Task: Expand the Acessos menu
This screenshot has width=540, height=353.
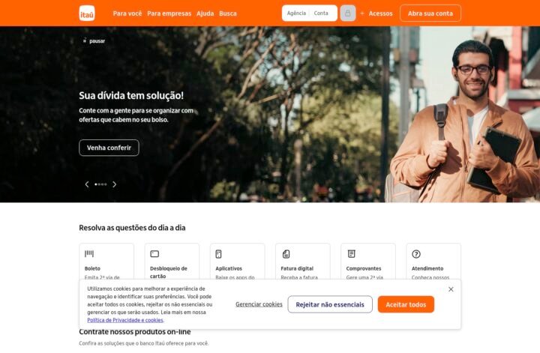Action: [x=376, y=13]
